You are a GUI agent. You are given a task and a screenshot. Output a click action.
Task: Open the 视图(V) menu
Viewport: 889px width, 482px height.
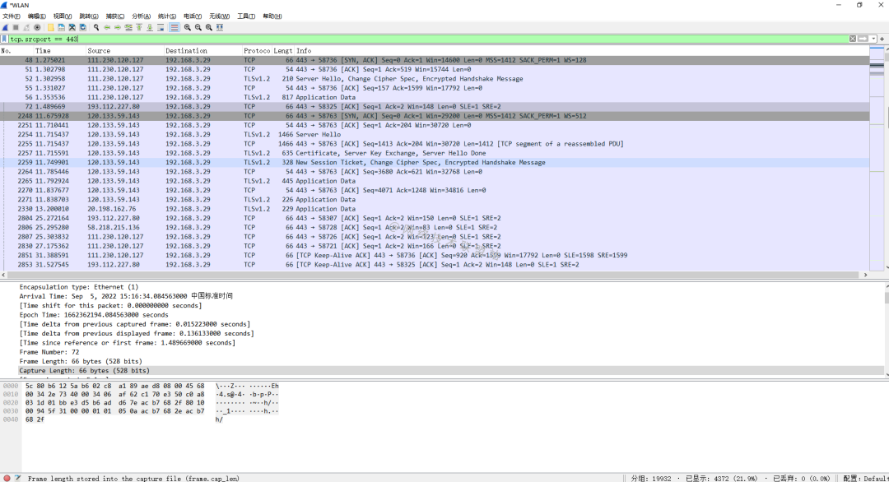[63, 16]
